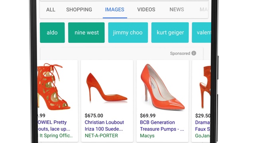Open the NEWS tab
This screenshot has height=143, width=255.
pos(177,10)
